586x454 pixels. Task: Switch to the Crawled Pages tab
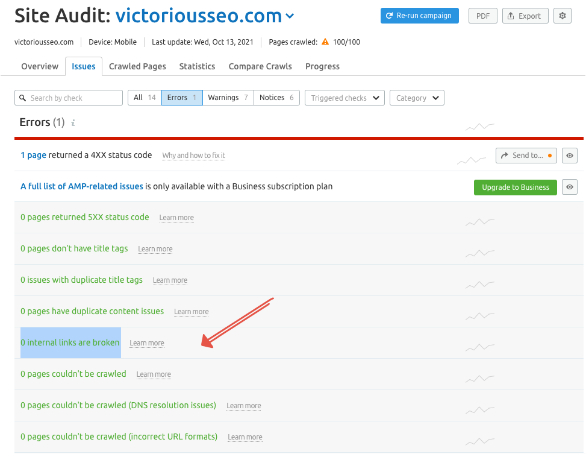137,66
